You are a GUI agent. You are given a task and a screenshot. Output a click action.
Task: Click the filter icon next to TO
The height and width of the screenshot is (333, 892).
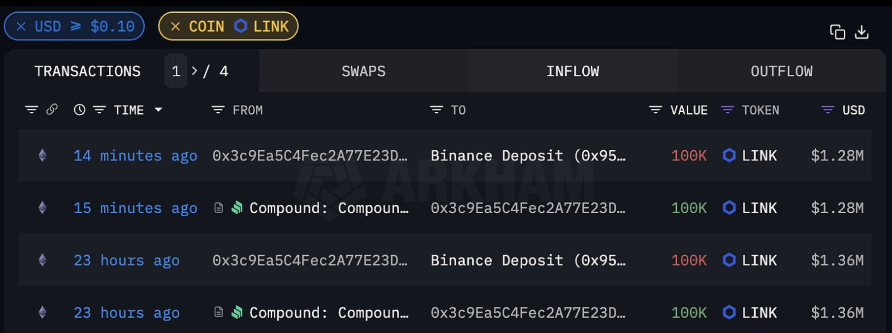(436, 110)
